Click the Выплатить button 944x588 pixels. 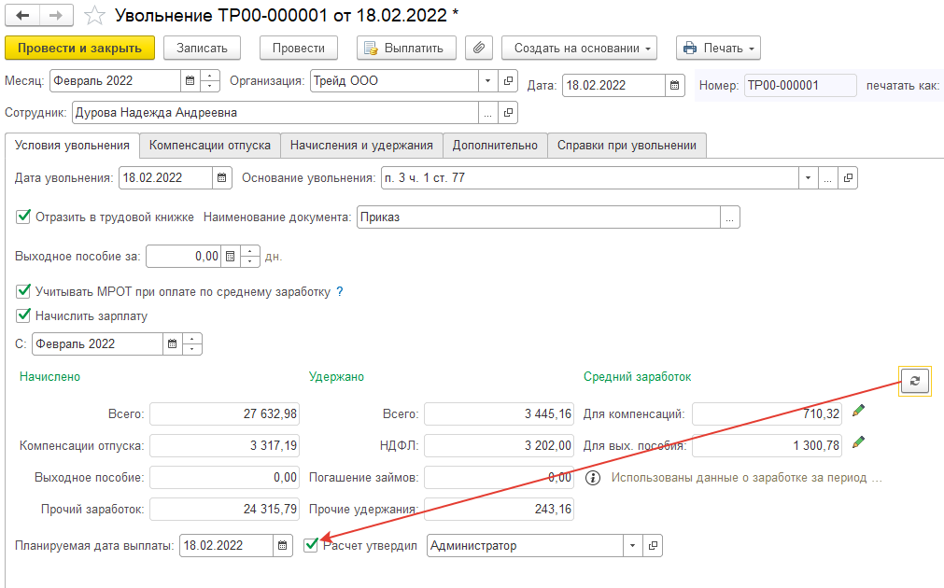406,49
